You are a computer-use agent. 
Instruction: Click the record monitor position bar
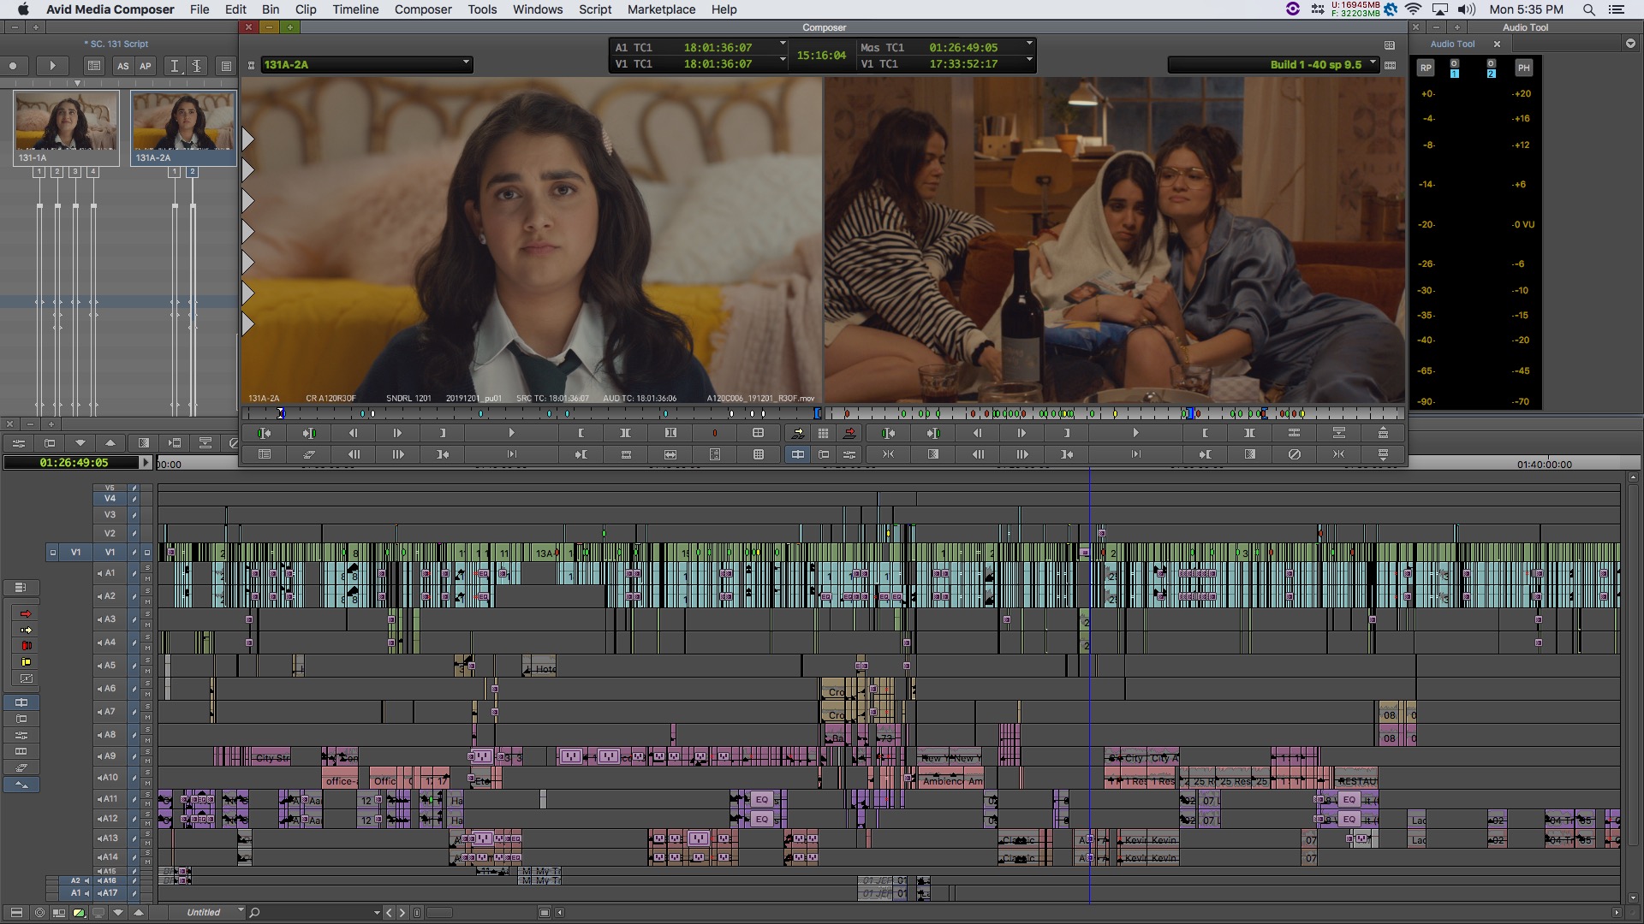click(x=1114, y=414)
